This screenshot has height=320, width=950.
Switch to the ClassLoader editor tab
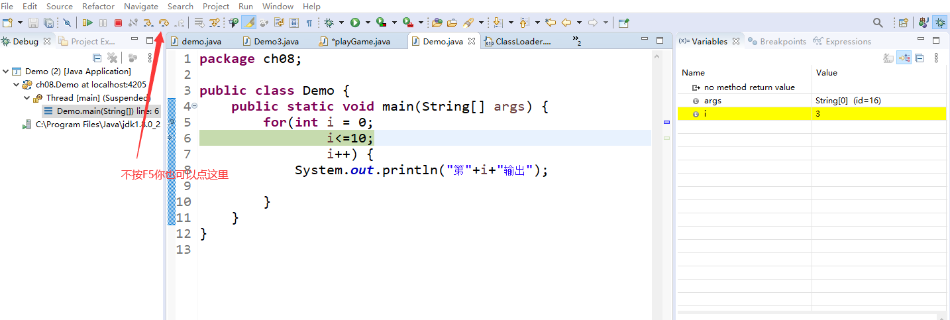tap(517, 41)
